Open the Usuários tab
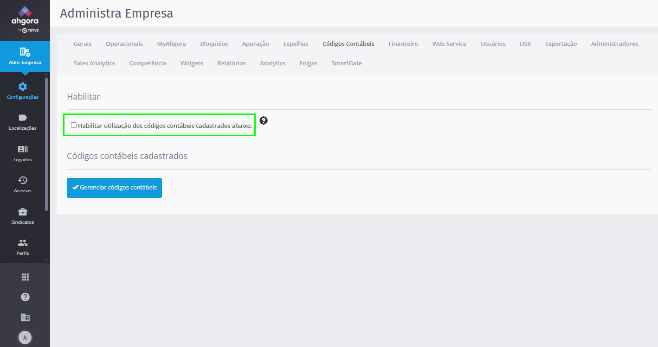 pos(493,44)
